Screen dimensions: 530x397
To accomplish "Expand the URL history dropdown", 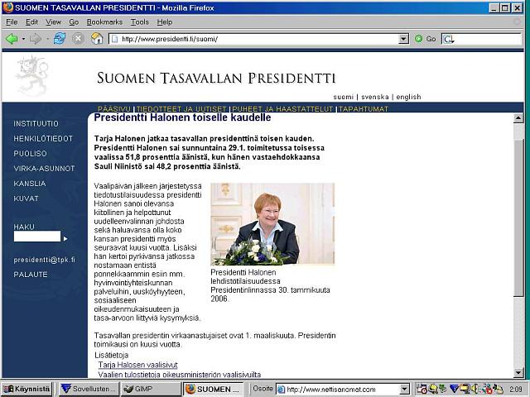I will tap(404, 38).
